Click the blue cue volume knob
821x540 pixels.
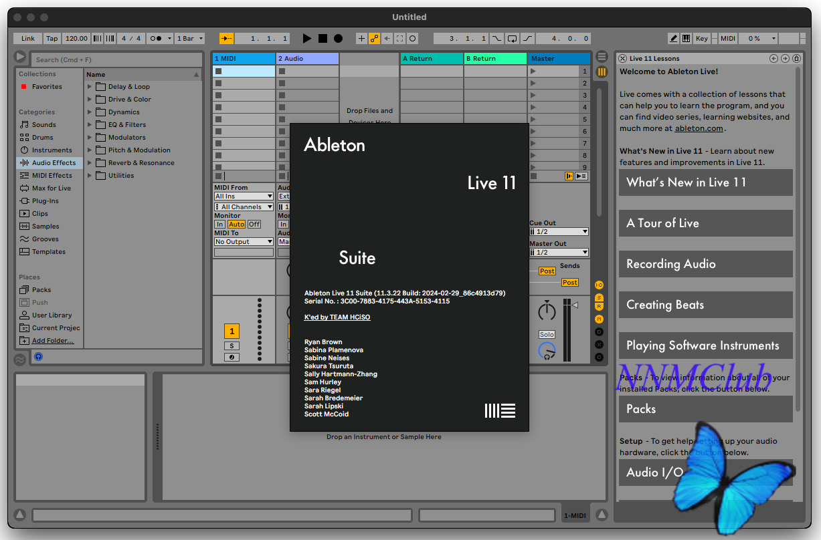547,350
